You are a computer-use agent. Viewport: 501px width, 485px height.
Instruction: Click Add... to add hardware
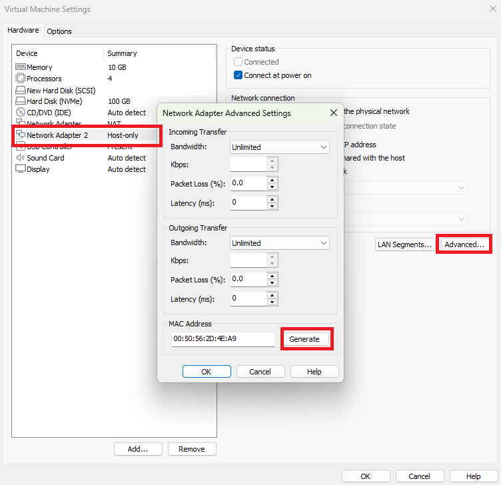[x=138, y=449]
